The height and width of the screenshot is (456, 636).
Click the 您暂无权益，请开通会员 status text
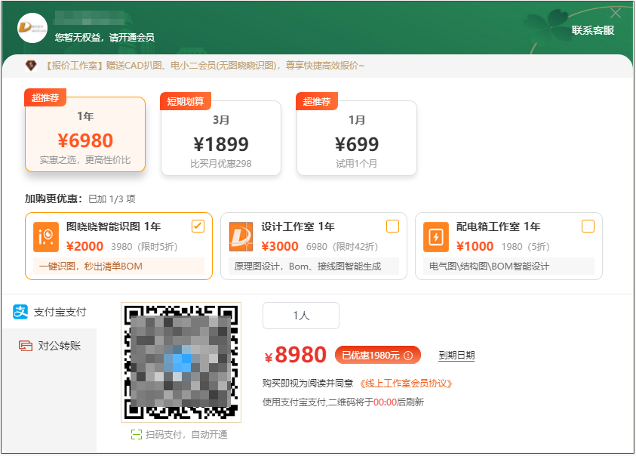[x=105, y=38]
